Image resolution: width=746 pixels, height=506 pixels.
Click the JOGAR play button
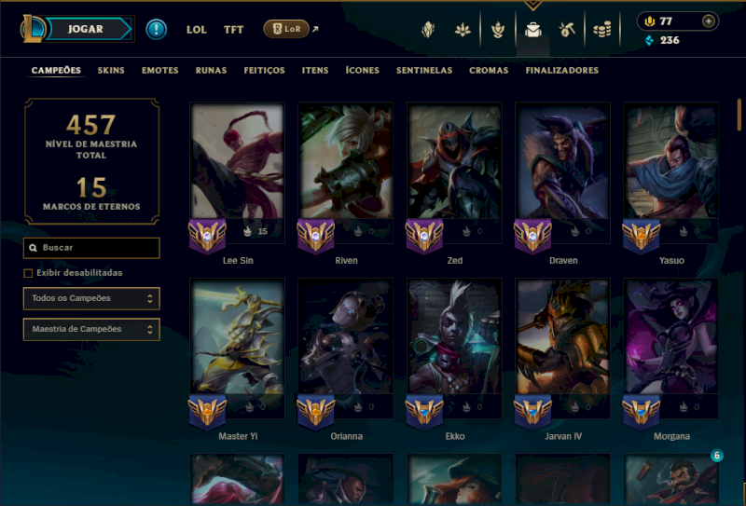[86, 29]
